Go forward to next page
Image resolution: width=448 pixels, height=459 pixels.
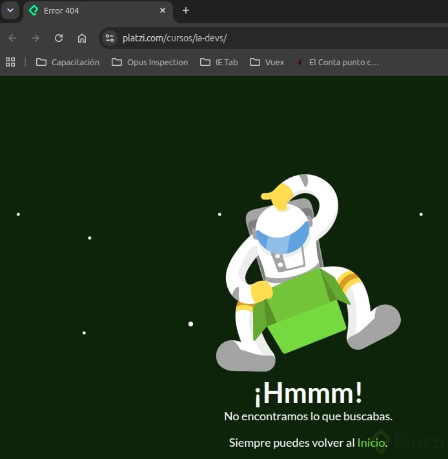36,38
